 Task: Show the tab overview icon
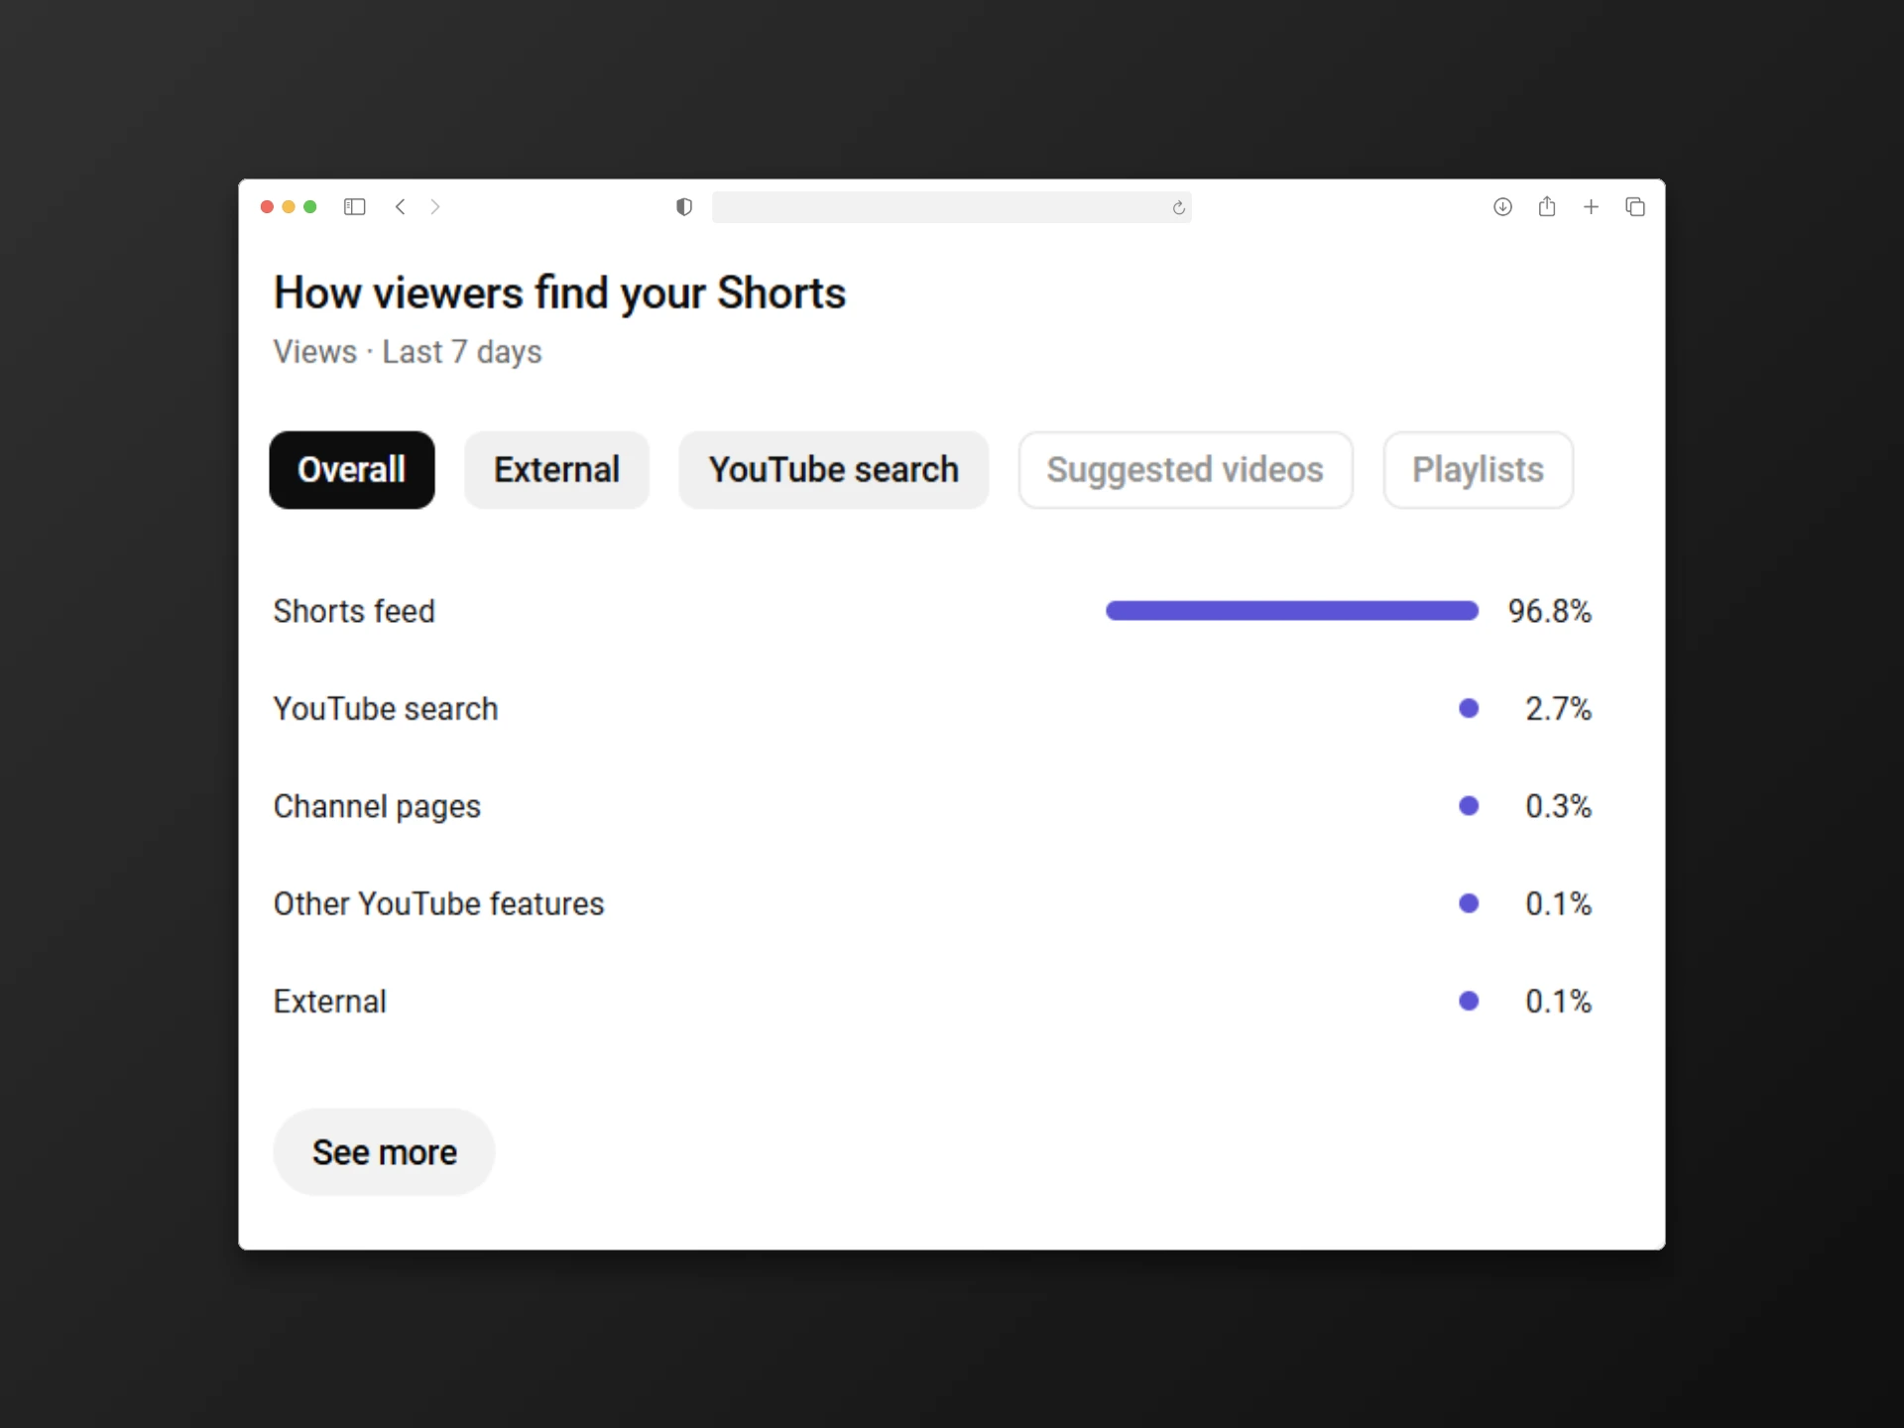click(x=1635, y=207)
